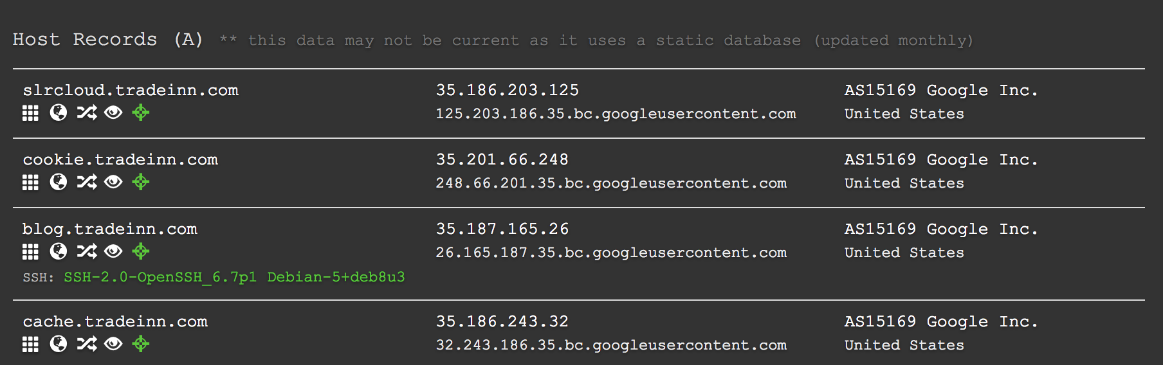The height and width of the screenshot is (365, 1163).
Task: Click shuffle arrows icon under cache.tradeinn.com
Action: [87, 344]
